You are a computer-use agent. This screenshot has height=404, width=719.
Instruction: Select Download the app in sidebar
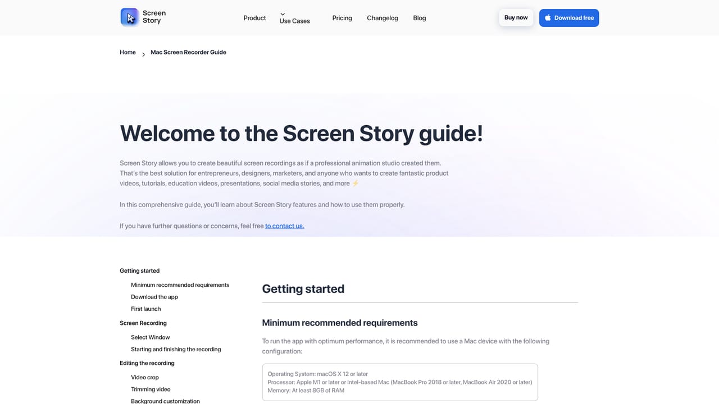point(154,297)
